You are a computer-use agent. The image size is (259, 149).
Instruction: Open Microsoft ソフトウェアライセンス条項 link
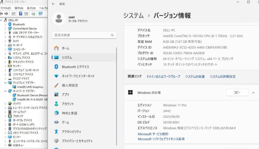161,139
